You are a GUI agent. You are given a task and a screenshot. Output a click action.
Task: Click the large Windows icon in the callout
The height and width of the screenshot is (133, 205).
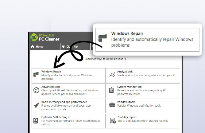tap(102, 38)
